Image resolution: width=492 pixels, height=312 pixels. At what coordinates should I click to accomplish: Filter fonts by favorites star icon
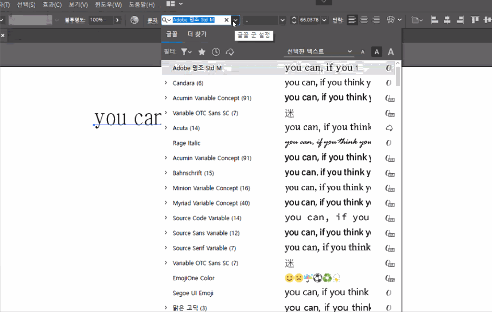click(202, 52)
